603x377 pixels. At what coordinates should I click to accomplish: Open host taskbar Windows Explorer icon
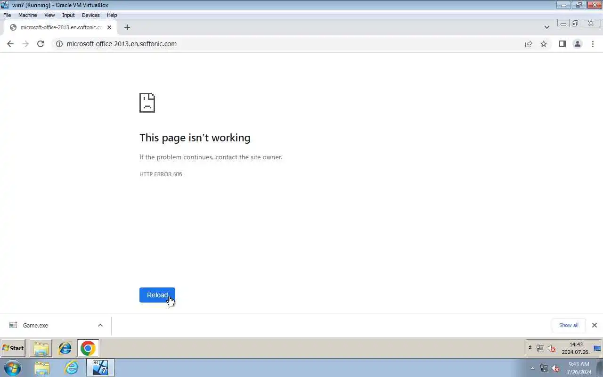pos(42,368)
